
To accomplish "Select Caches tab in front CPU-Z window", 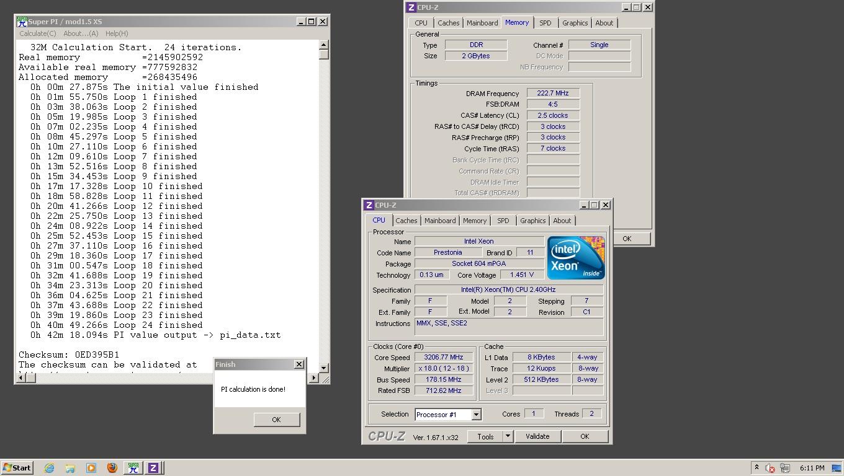I will coord(406,221).
